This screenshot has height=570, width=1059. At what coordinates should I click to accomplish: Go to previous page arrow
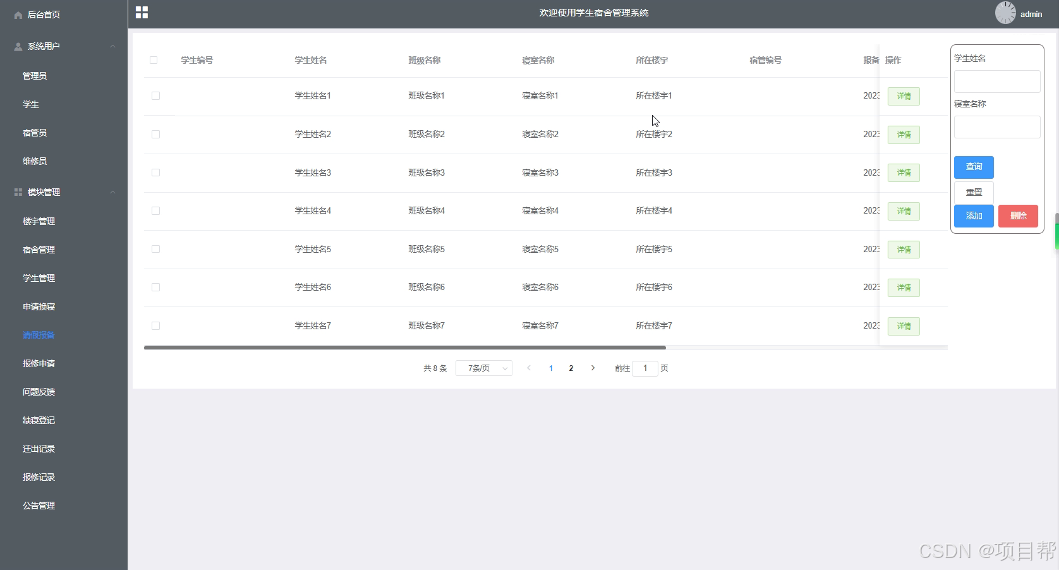pyautogui.click(x=529, y=368)
